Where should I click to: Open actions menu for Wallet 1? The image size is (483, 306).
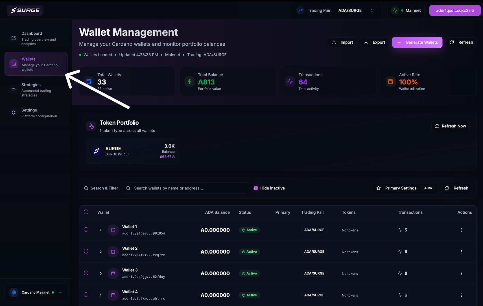(x=462, y=230)
